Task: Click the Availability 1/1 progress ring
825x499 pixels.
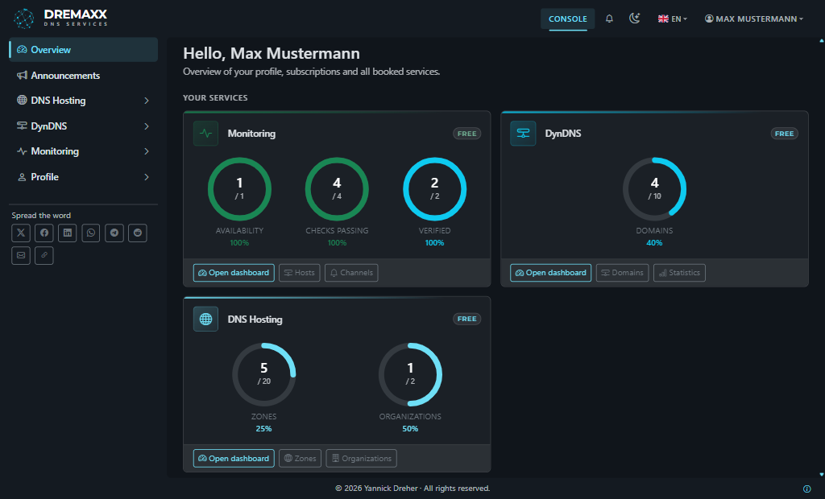Action: click(239, 189)
